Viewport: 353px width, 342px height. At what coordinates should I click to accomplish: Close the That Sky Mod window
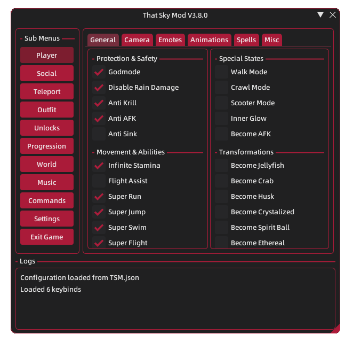pos(333,14)
